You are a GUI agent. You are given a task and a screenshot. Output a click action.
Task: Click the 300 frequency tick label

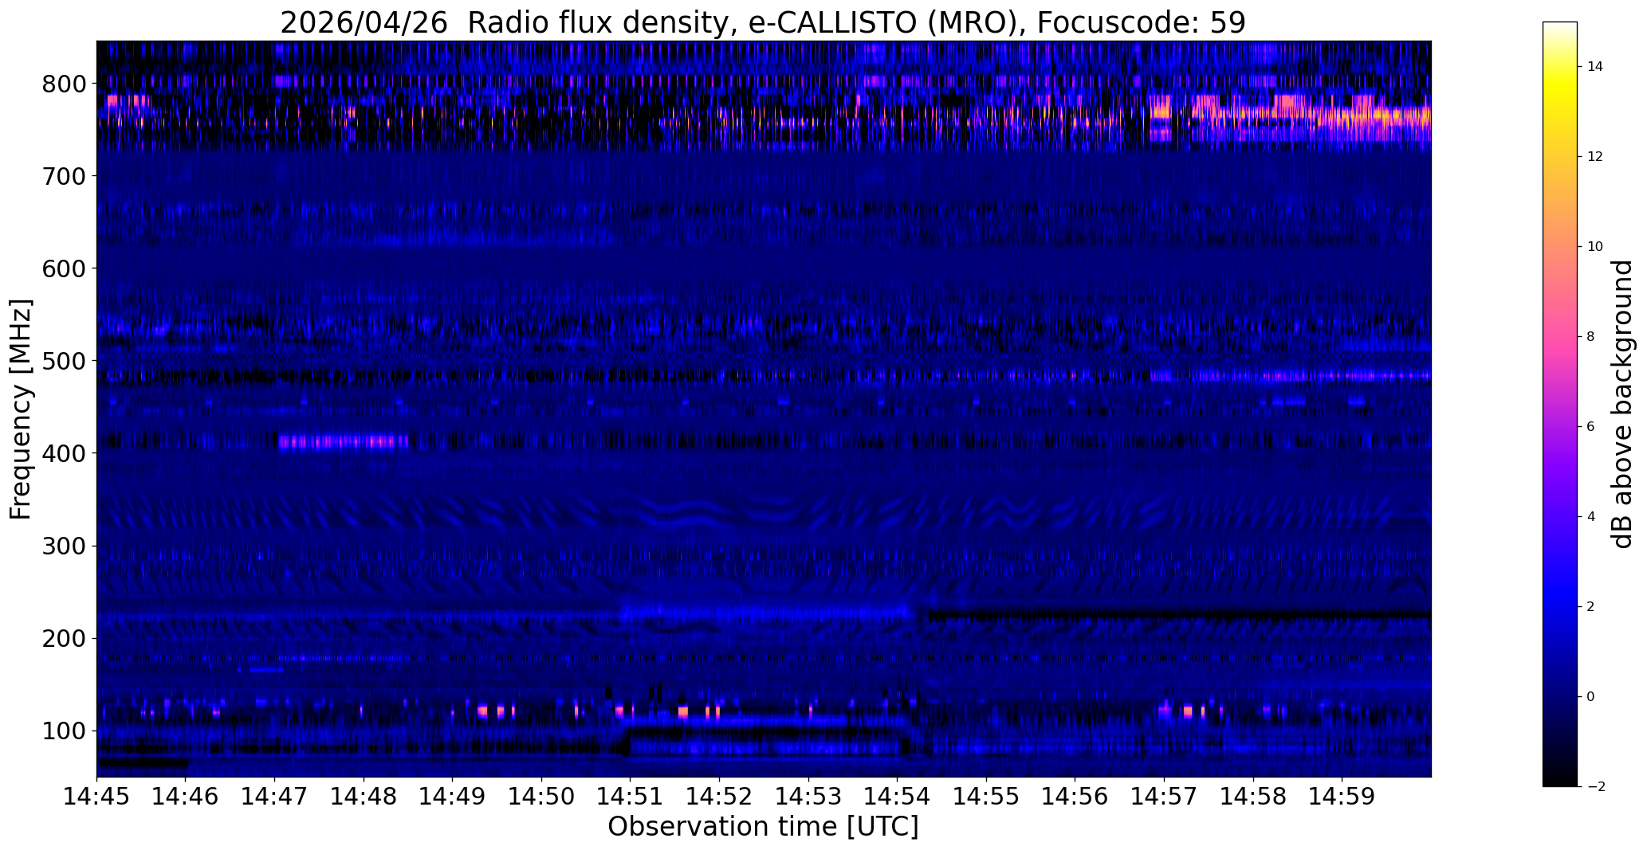63,546
